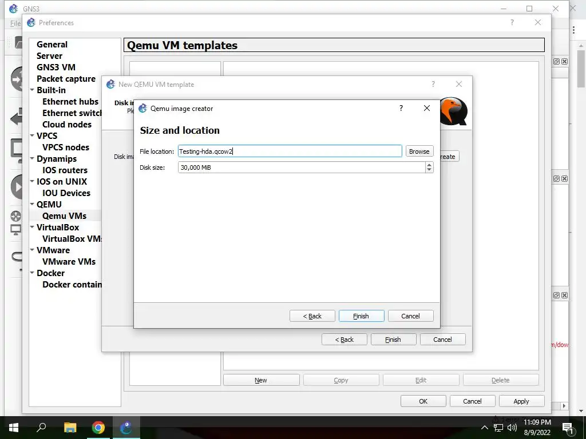Open VPCS nodes preferences
The height and width of the screenshot is (439, 586).
[66, 147]
